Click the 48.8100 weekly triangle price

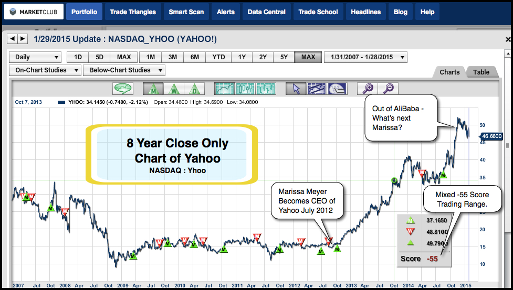[437, 232]
